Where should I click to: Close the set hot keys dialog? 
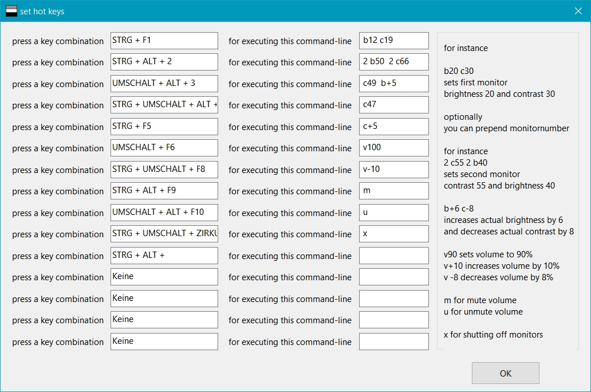(578, 11)
